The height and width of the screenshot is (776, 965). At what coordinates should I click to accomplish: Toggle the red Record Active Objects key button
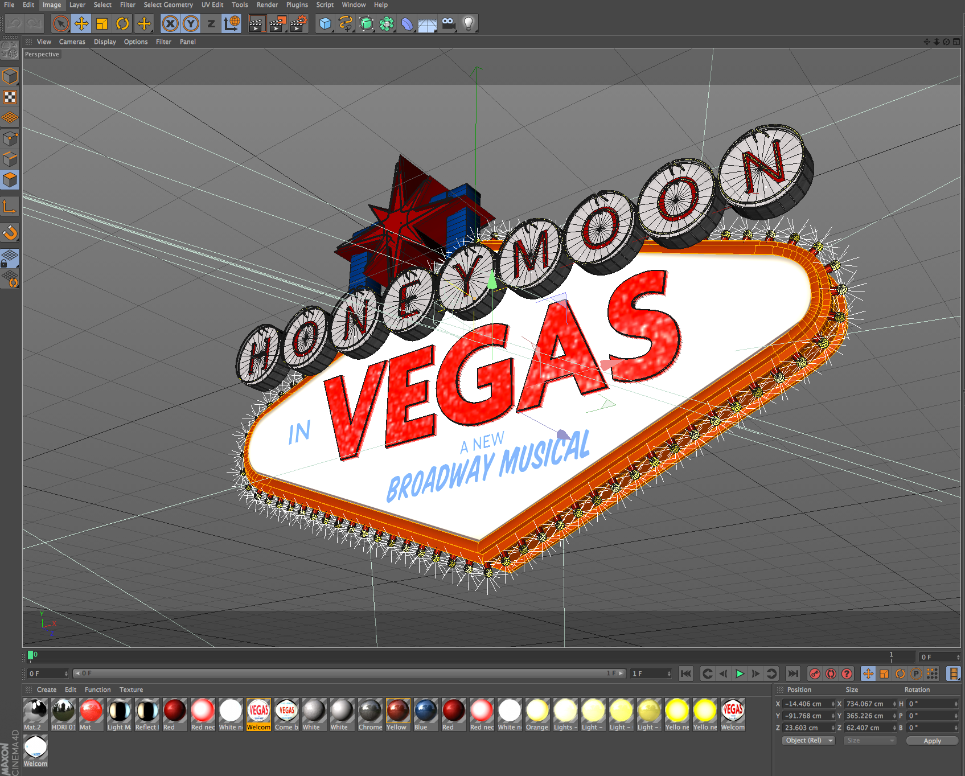tap(815, 674)
